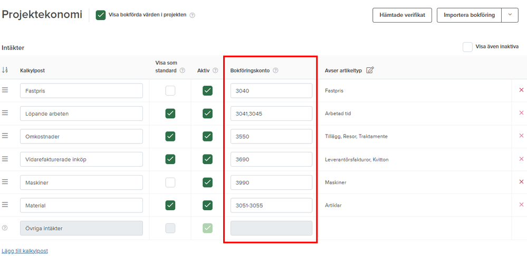The height and width of the screenshot is (256, 527).
Task: Click help icon beside Bokföringskonto header
Action: [x=275, y=70]
